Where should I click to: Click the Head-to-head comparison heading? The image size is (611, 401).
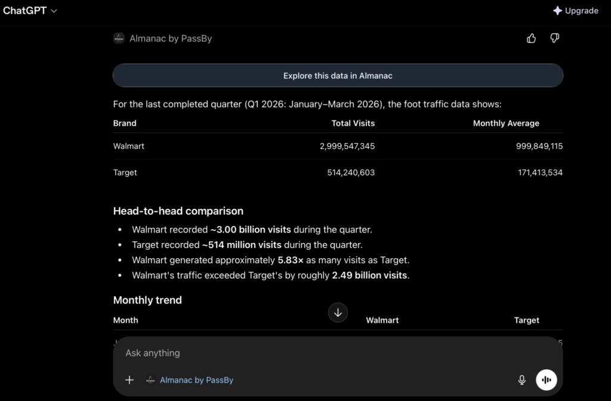point(178,211)
